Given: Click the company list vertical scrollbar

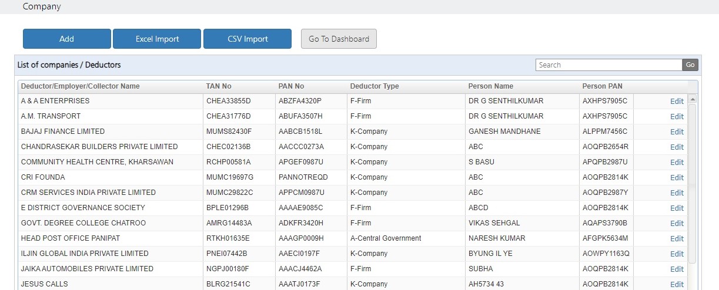Looking at the screenshot, I should click(x=692, y=182).
